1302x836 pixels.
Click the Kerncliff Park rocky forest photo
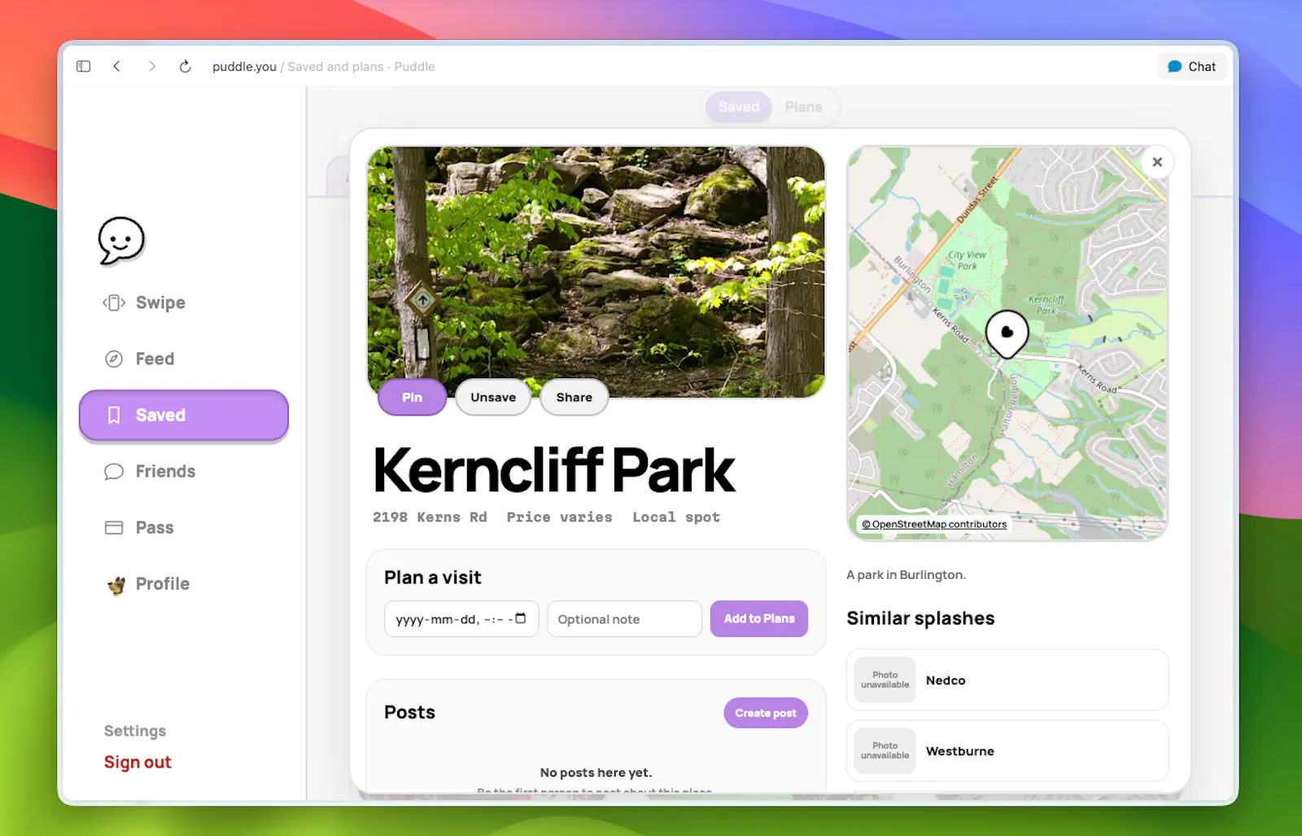coord(596,272)
